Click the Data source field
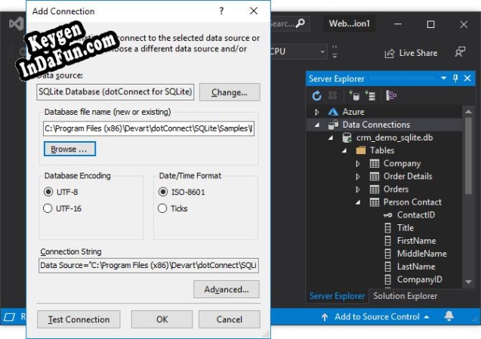Screen dimensions: 481x339 pyautogui.click(x=116, y=91)
